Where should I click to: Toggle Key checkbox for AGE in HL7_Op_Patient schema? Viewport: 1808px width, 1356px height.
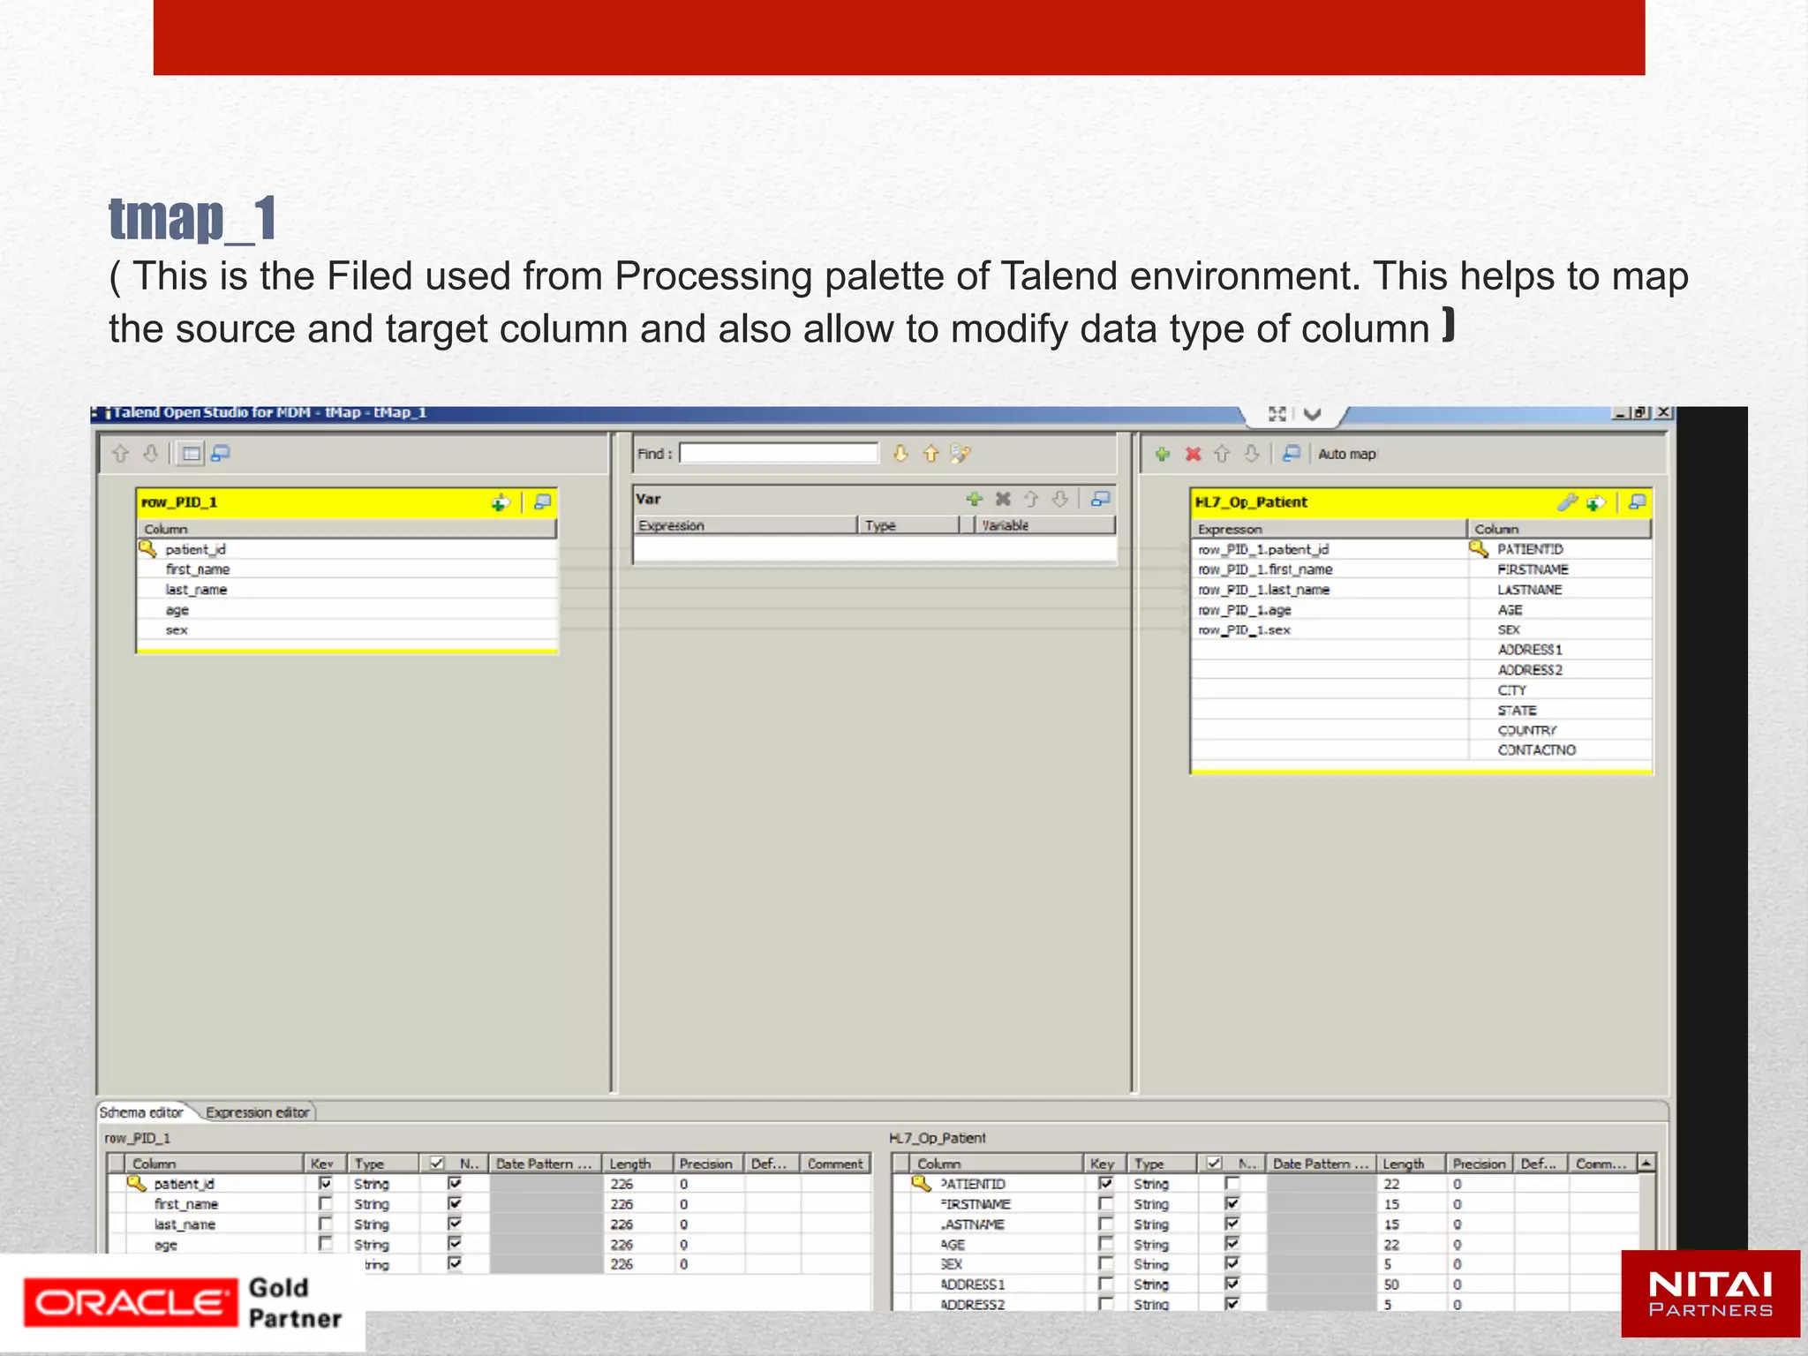(x=1105, y=1245)
